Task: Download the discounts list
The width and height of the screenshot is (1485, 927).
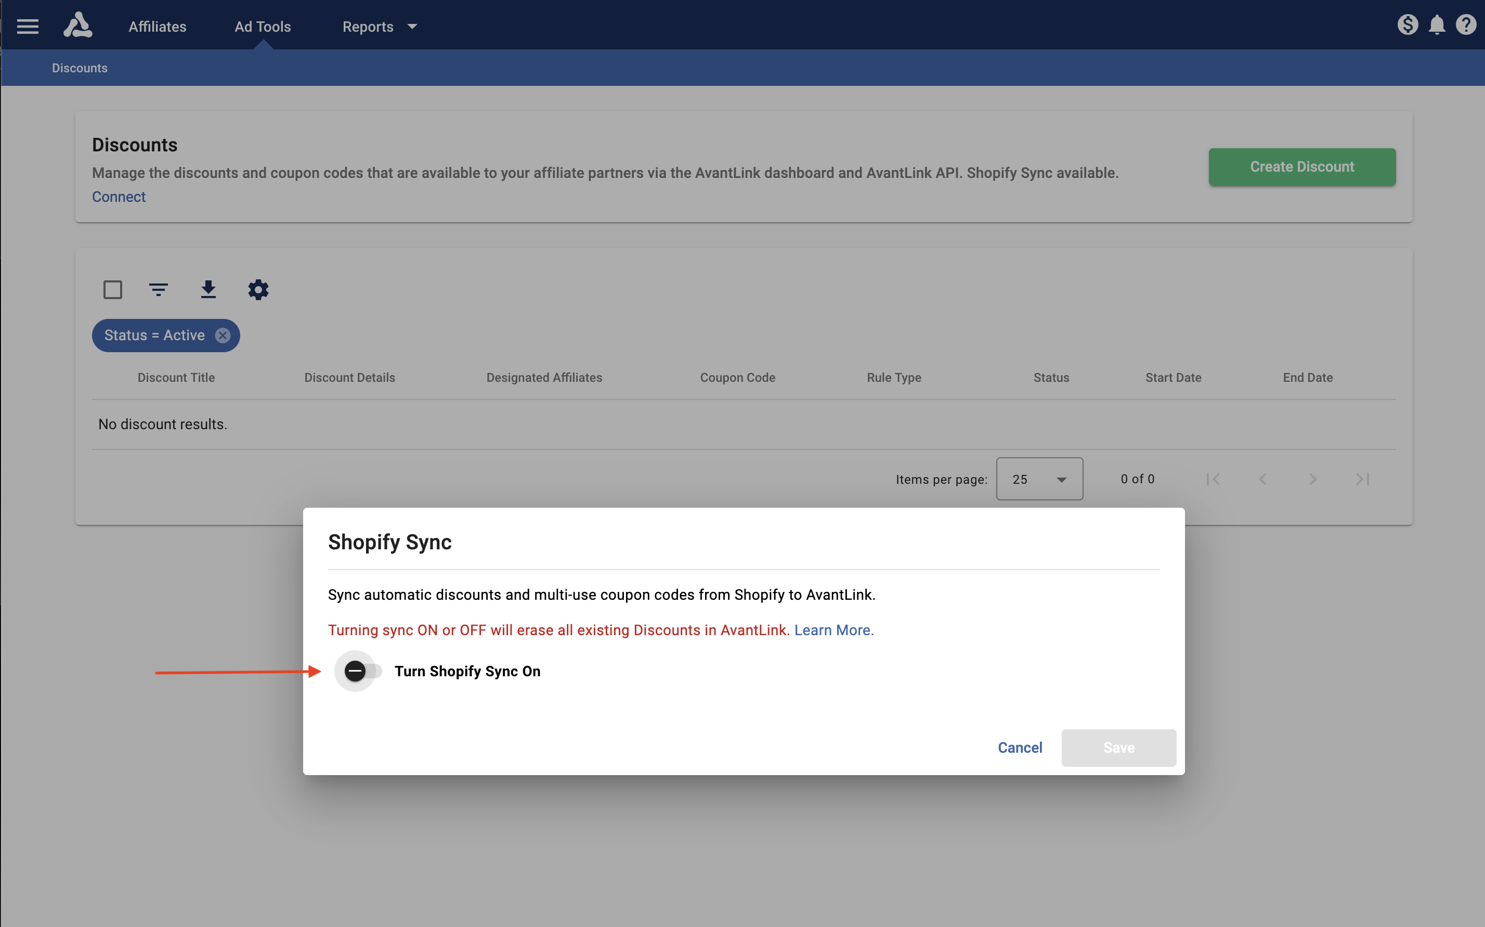Action: (x=209, y=289)
